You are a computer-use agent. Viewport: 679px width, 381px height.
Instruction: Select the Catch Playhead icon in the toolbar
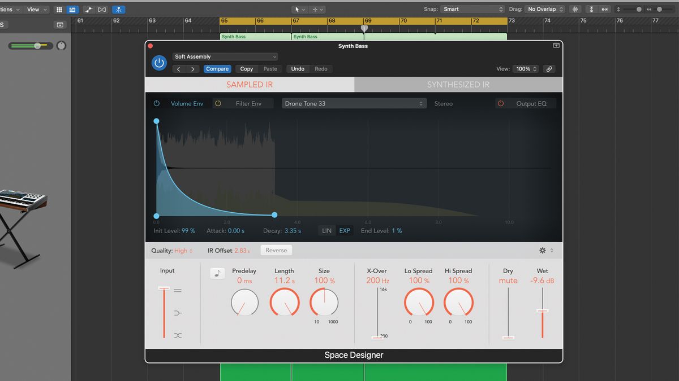click(118, 10)
